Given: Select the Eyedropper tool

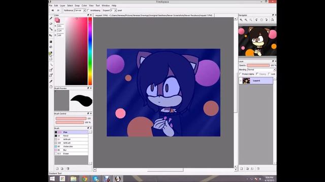Looking at the screenshot, I should coord(51,81).
